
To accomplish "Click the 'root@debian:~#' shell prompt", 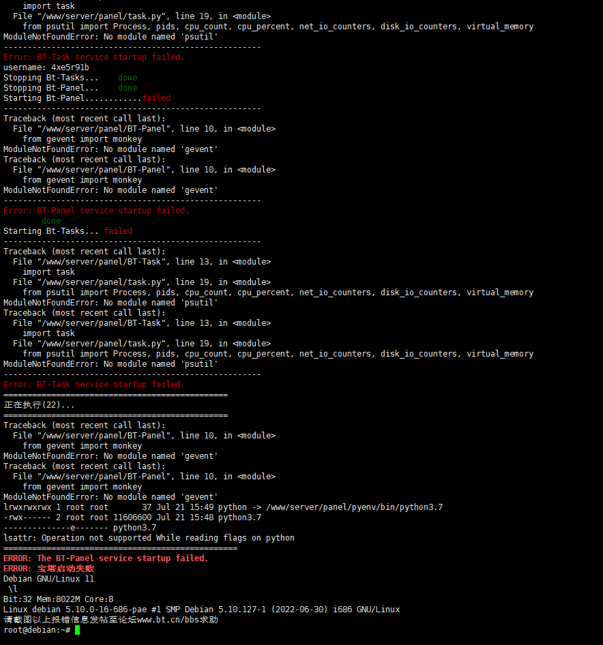I will (x=37, y=630).
